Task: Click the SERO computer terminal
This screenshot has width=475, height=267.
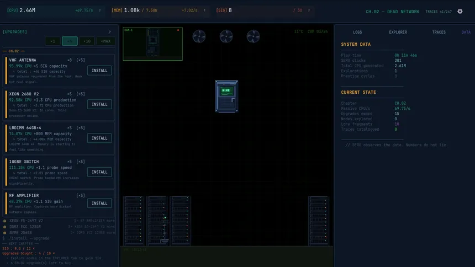Action: pos(226,97)
